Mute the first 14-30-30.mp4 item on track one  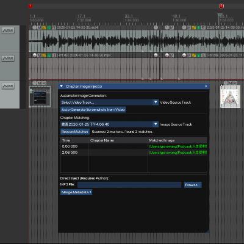coord(39,27)
